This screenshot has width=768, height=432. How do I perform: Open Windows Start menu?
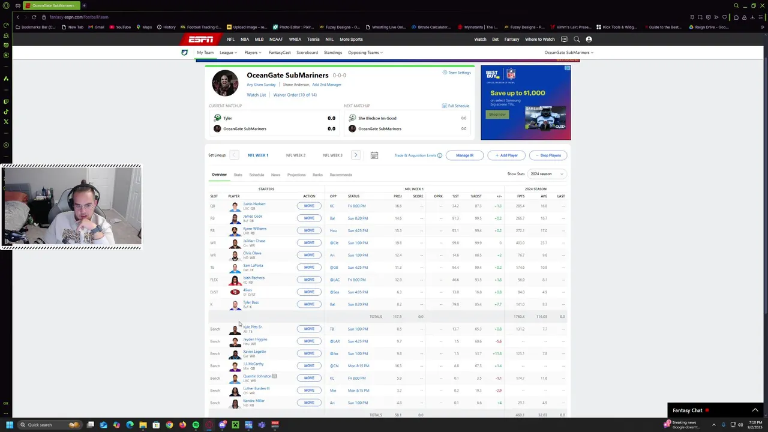(9, 425)
